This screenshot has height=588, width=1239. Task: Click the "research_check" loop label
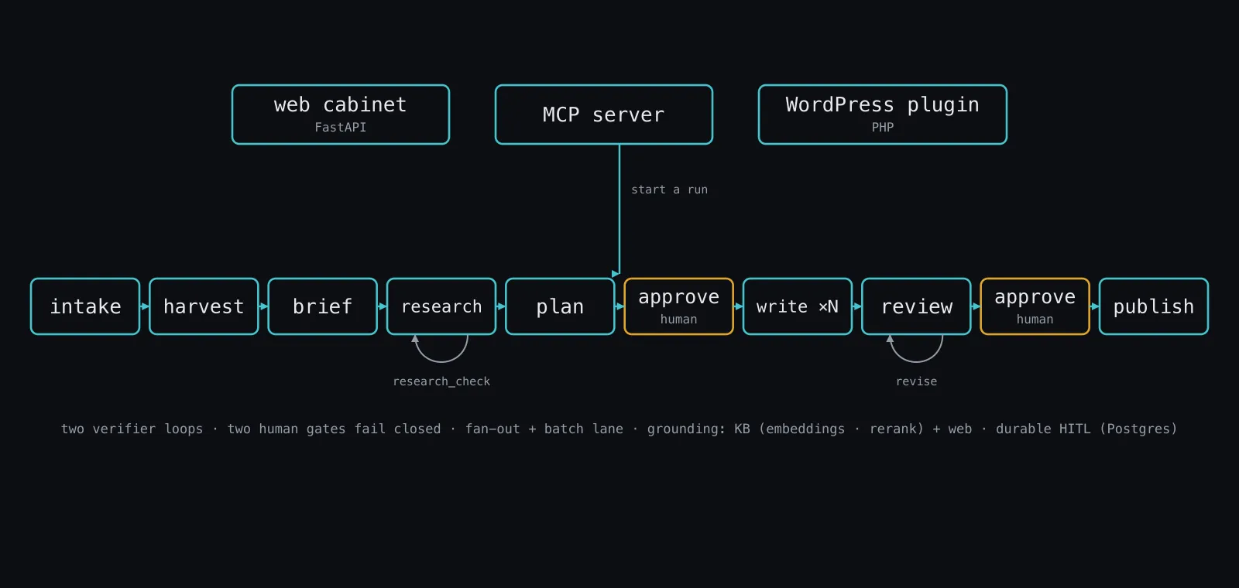point(441,381)
